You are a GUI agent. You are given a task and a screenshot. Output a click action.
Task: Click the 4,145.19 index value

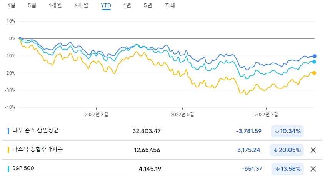click(x=150, y=169)
